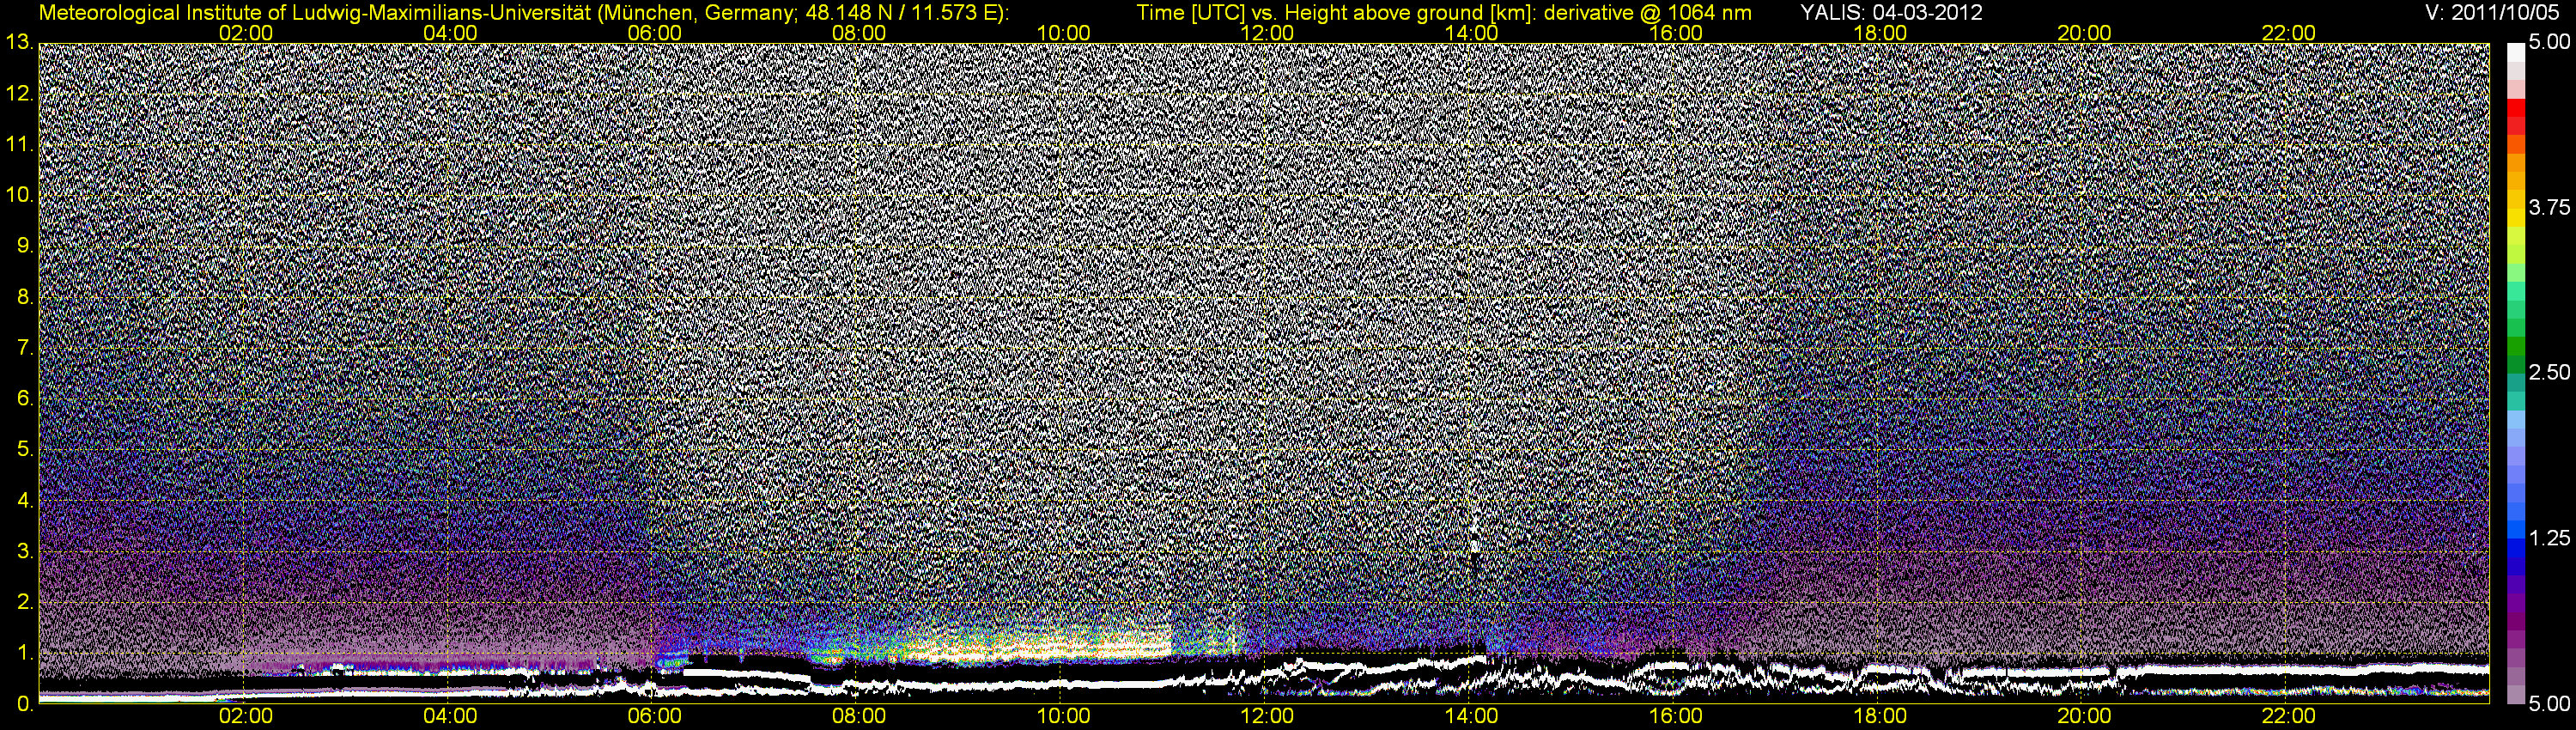Click the 10. height axis label
This screenshot has width=2576, height=730.
[x=19, y=196]
